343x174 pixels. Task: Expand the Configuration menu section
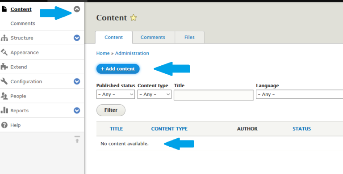coord(77,81)
